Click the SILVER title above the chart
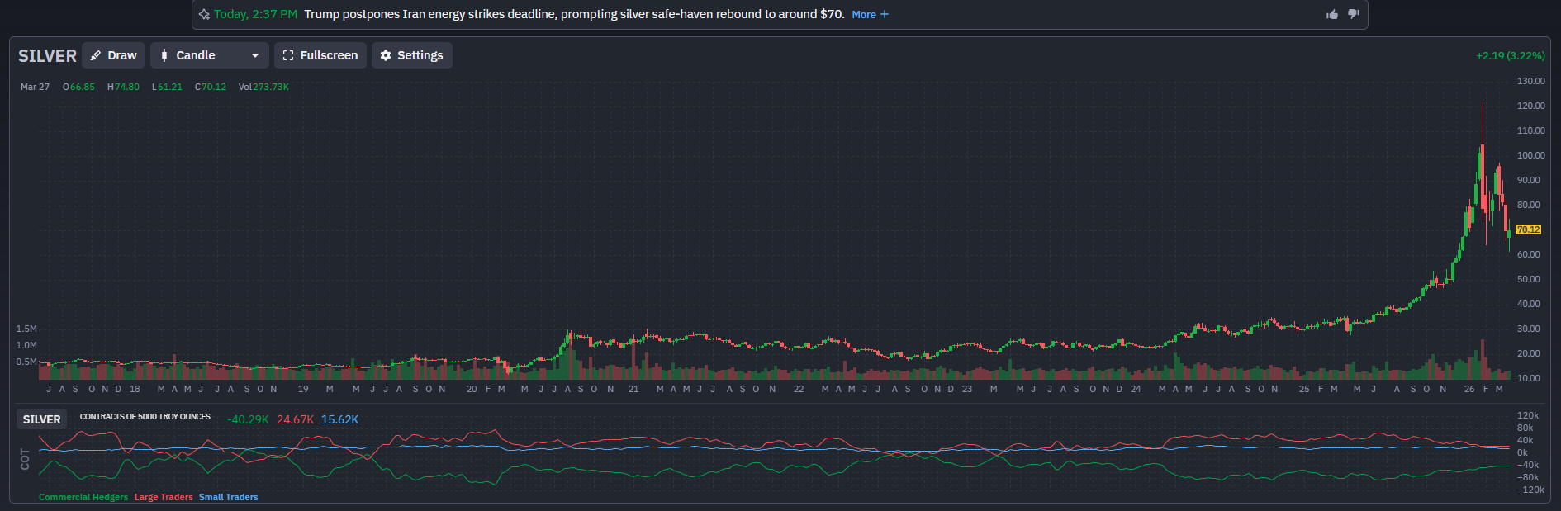 47,55
